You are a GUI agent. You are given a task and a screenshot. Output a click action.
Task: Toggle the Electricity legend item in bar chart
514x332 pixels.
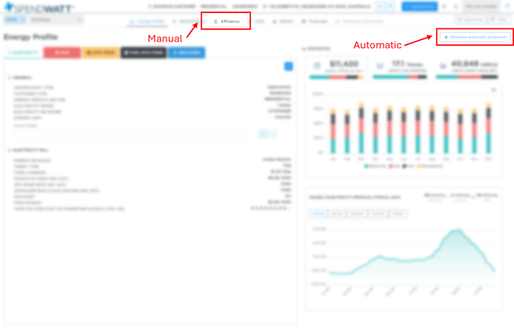coord(377,166)
